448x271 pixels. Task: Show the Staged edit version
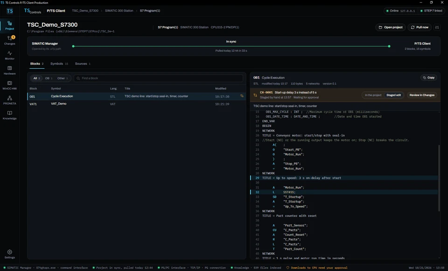point(393,95)
